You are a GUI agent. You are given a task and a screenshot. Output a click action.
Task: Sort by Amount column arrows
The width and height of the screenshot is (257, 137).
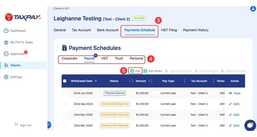pos(149,81)
